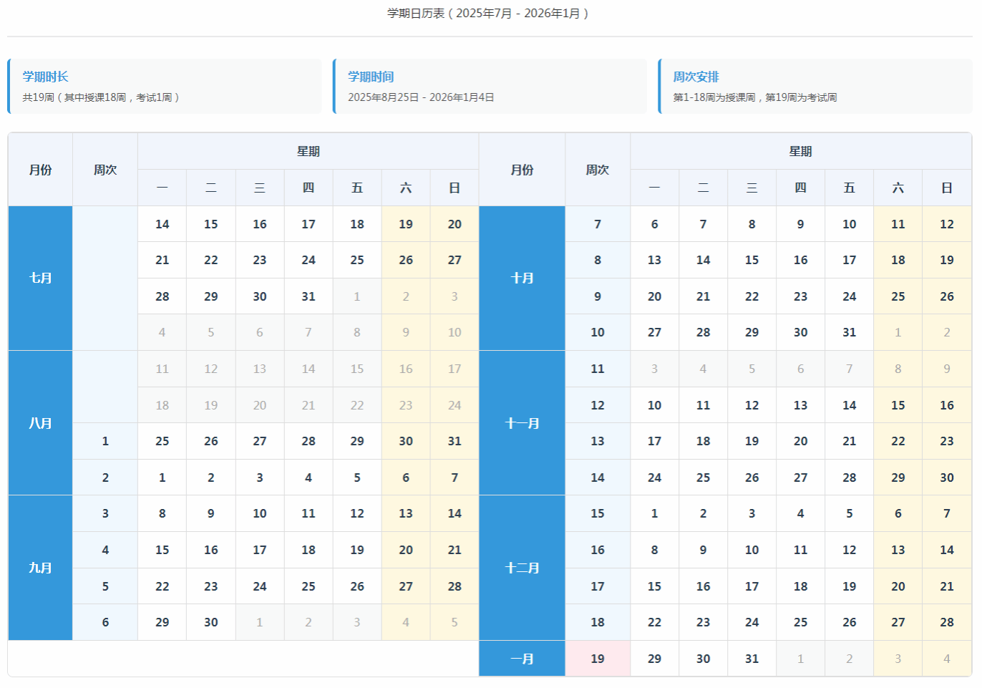Click the 周次安排 info card title
Image resolution: width=982 pixels, height=688 pixels.
(x=696, y=77)
